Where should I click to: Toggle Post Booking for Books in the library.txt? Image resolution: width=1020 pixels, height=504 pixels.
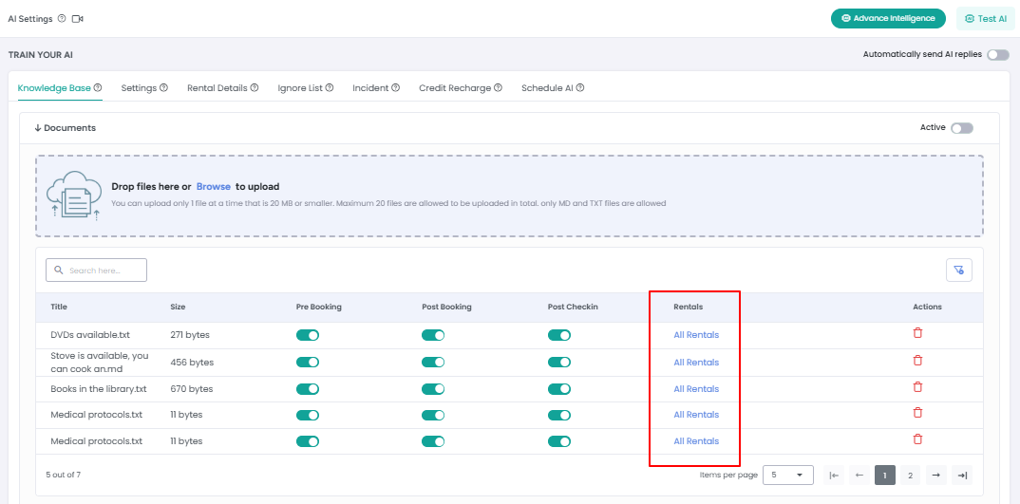(433, 389)
